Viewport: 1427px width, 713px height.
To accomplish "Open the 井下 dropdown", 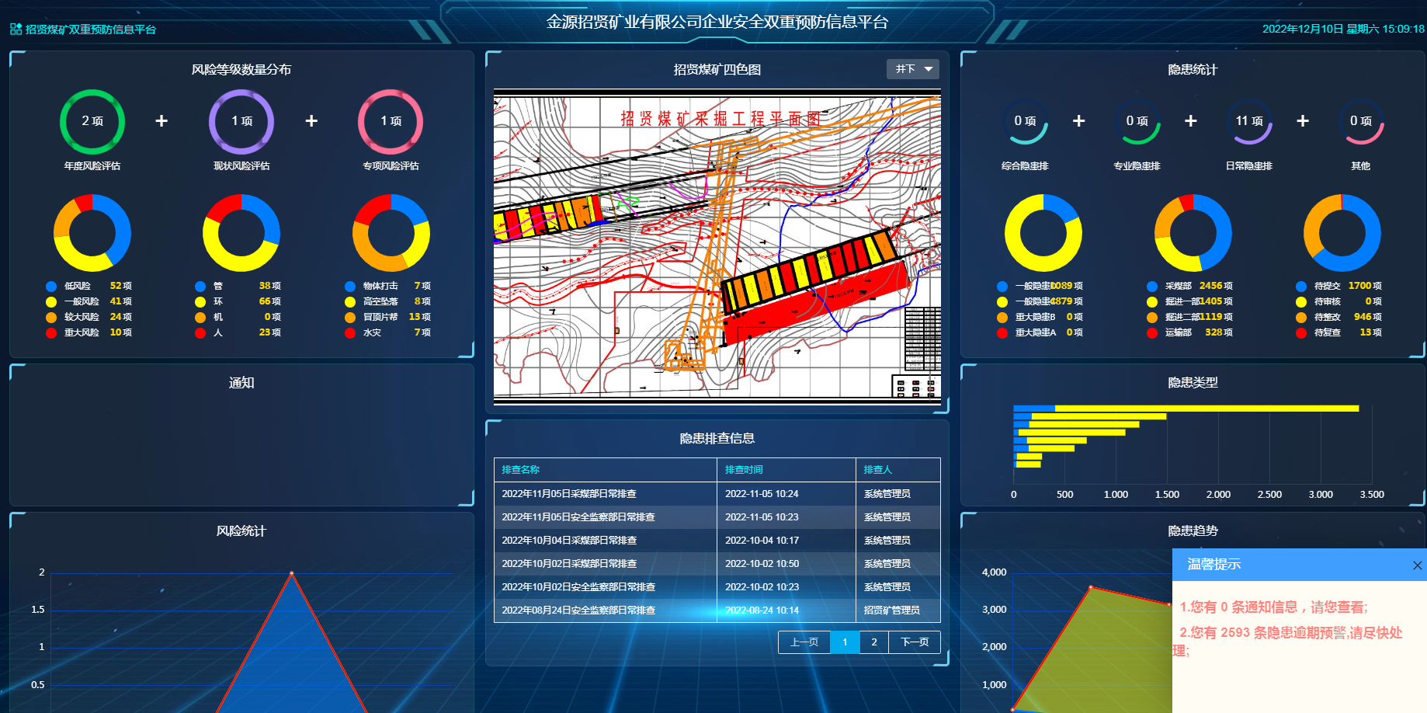I will click(x=912, y=69).
